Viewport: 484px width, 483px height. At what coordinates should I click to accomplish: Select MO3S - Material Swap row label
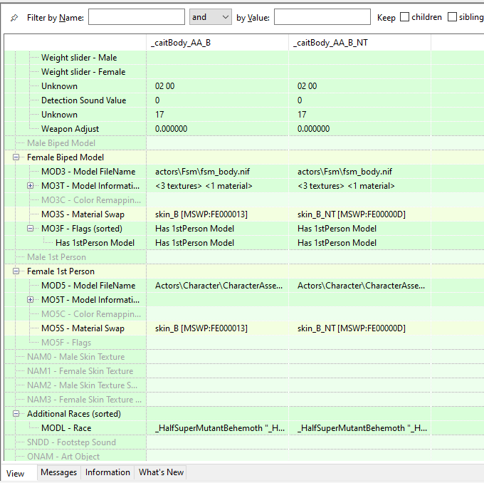(83, 214)
